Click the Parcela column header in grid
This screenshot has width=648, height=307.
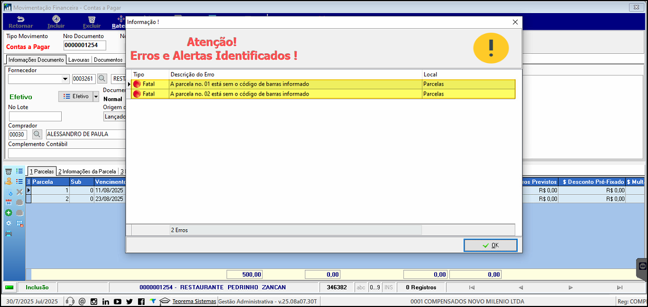coord(50,182)
